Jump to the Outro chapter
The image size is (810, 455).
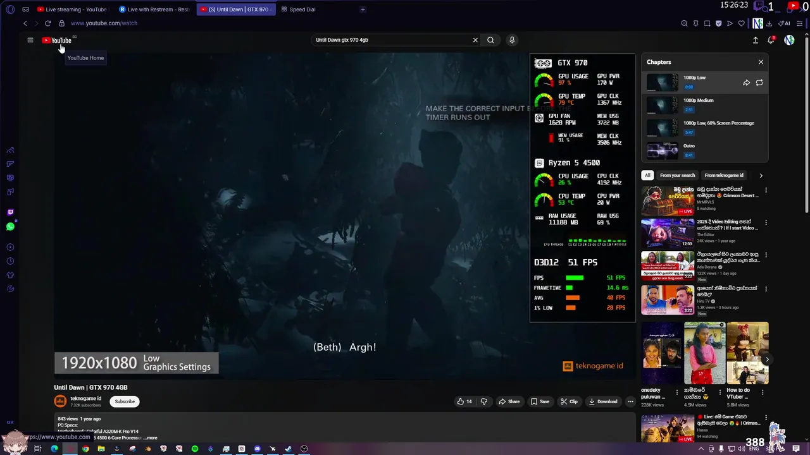coord(705,150)
